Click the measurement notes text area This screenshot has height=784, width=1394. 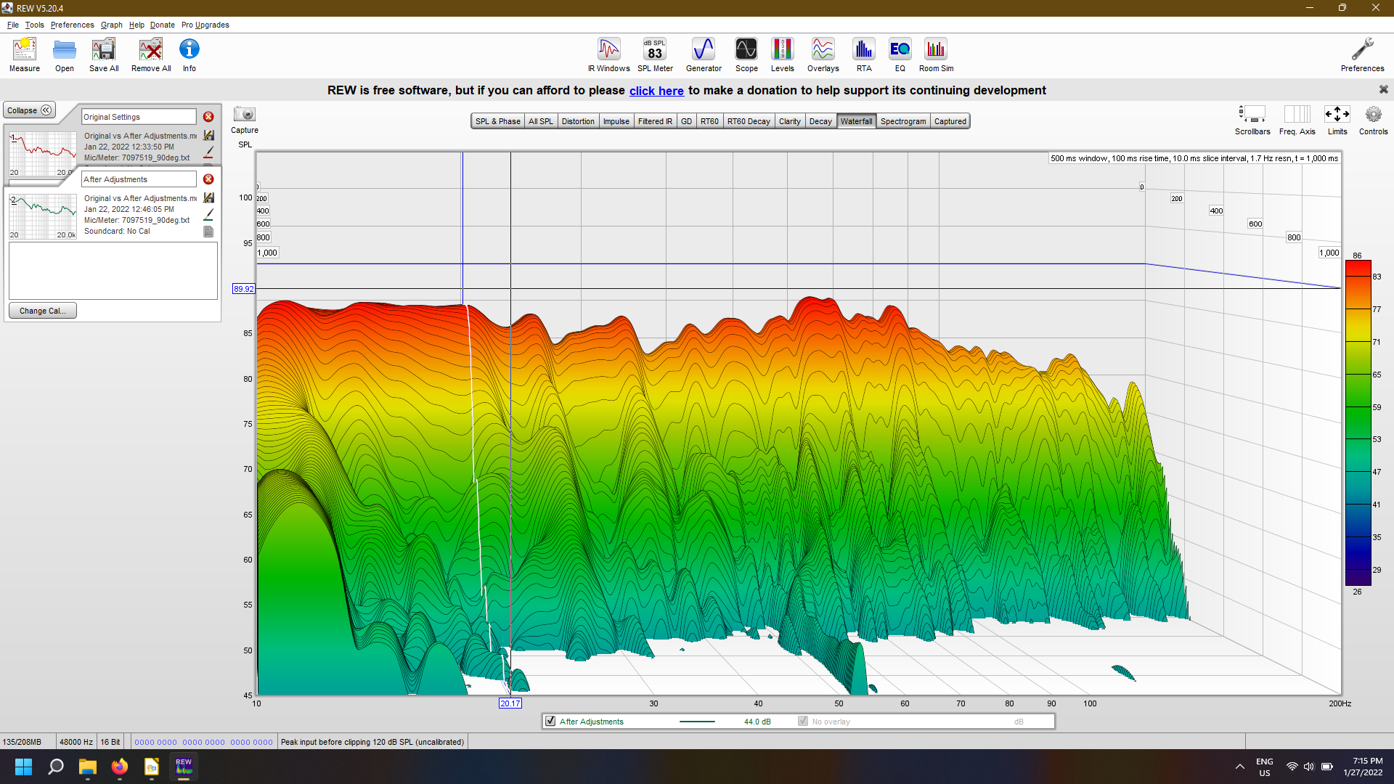tap(113, 270)
